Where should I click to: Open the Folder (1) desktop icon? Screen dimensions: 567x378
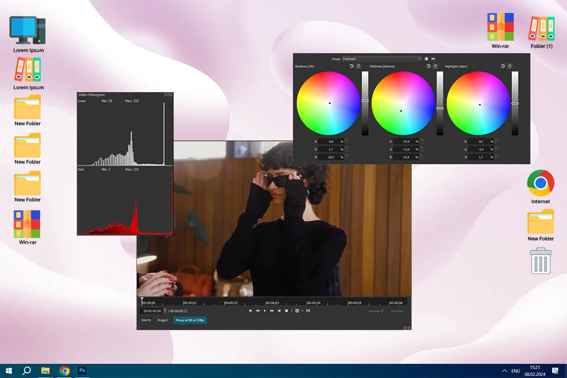(x=542, y=32)
